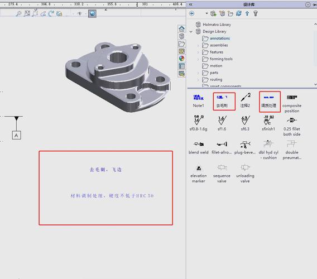Select dbl hyd cyl cushion block
Image resolution: width=317 pixels, height=279 pixels.
(268, 150)
